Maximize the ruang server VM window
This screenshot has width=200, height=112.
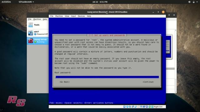158,12
